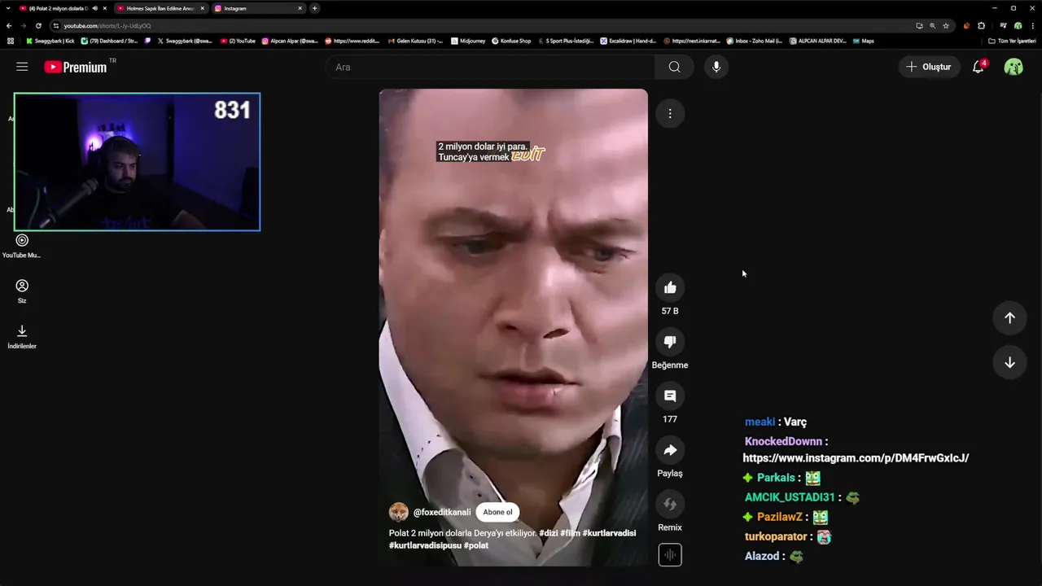Click the search magnifier button
The height and width of the screenshot is (586, 1042).
tap(674, 67)
